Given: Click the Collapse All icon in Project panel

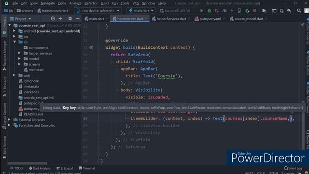Looking at the screenshot, I should pos(60,19).
